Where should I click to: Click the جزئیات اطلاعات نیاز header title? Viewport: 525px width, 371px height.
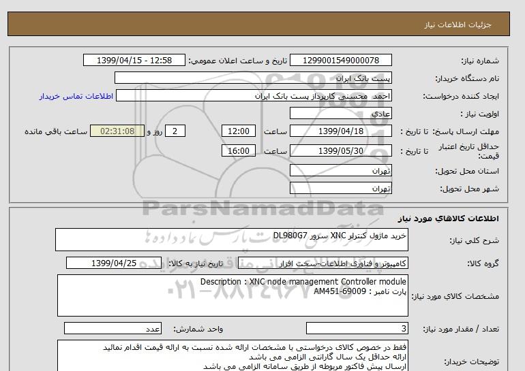coord(457,25)
